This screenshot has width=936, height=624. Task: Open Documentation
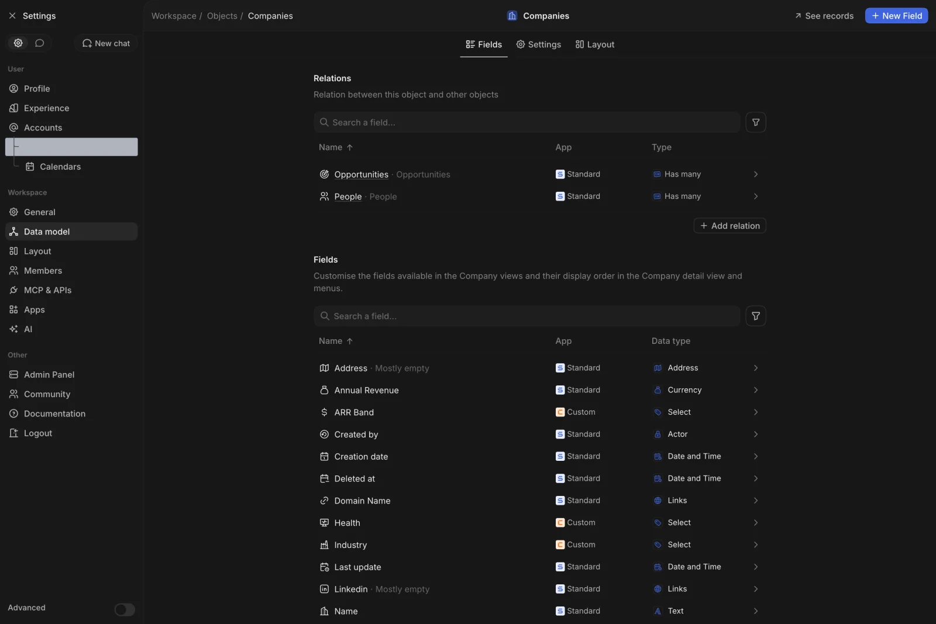coord(71,413)
